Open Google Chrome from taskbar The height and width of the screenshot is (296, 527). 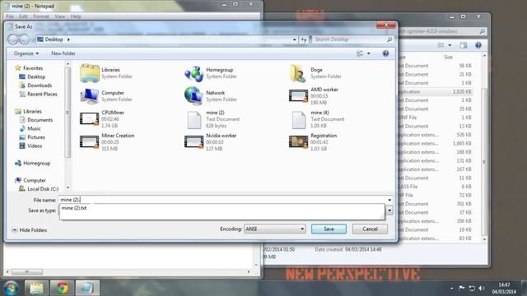pyautogui.click(x=62, y=288)
